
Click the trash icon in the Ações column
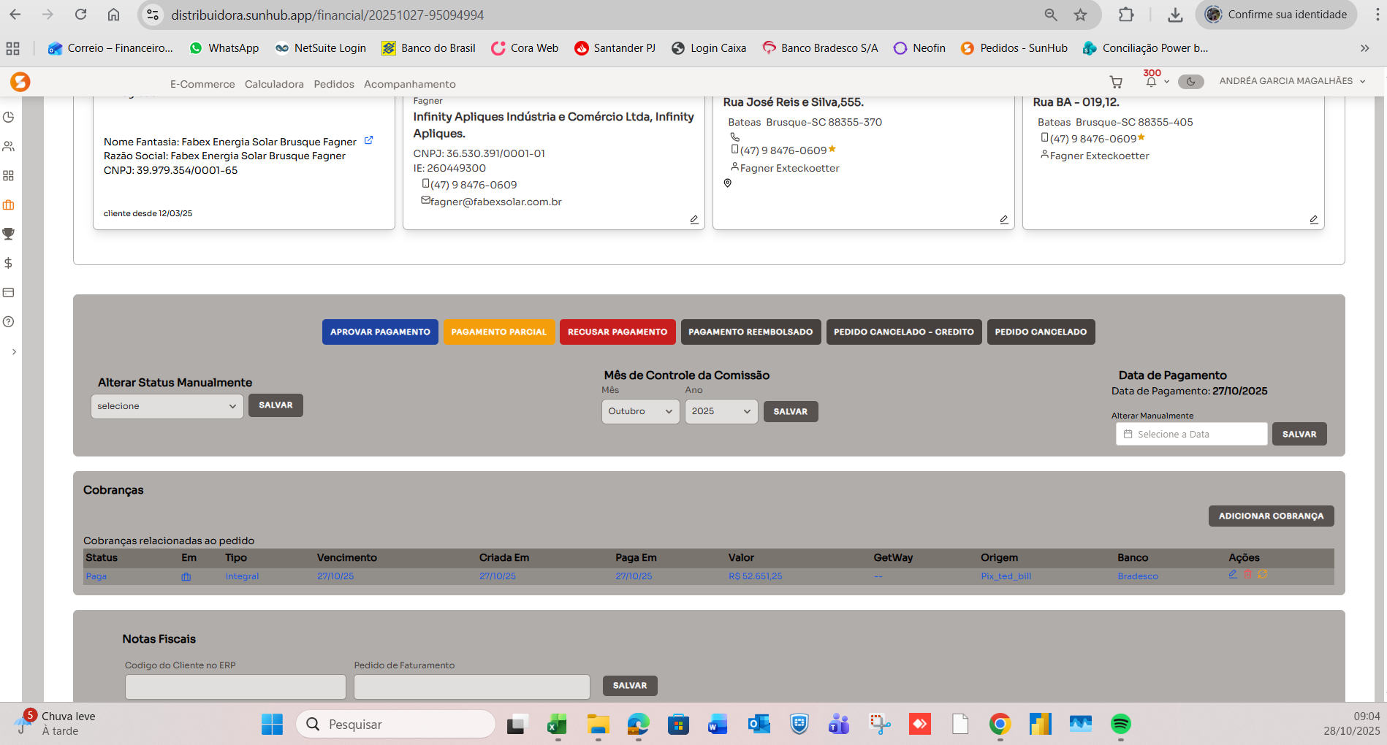[1248, 575]
